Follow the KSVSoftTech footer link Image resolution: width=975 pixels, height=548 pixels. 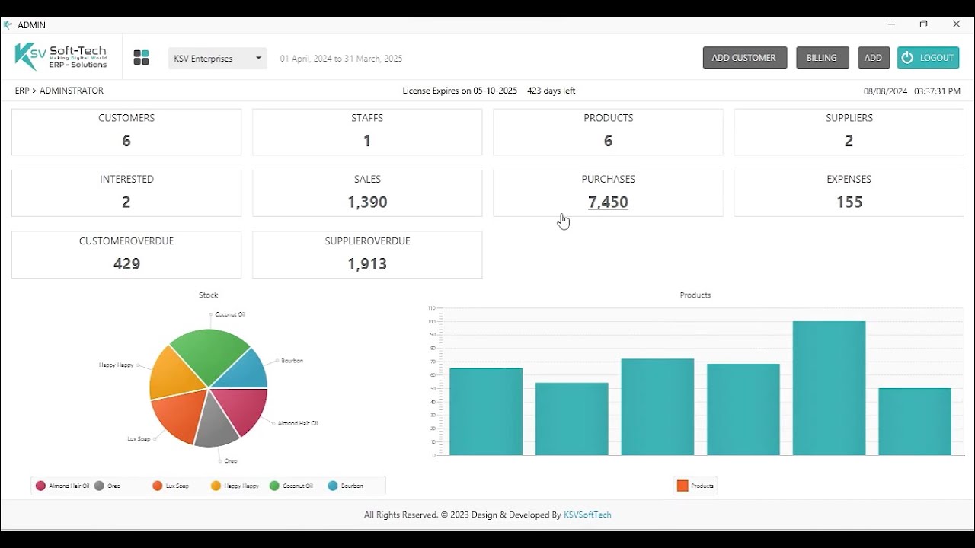[x=587, y=515]
